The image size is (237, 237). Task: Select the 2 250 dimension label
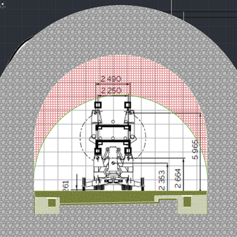[x=111, y=91]
